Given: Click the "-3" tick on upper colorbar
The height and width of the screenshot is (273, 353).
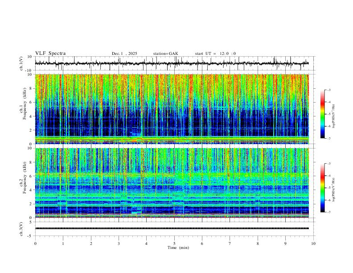Looking at the screenshot, I should click(x=328, y=90).
